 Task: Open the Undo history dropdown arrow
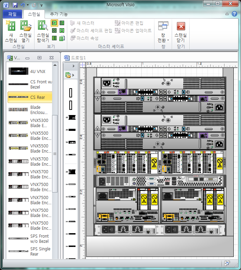tap(28, 5)
